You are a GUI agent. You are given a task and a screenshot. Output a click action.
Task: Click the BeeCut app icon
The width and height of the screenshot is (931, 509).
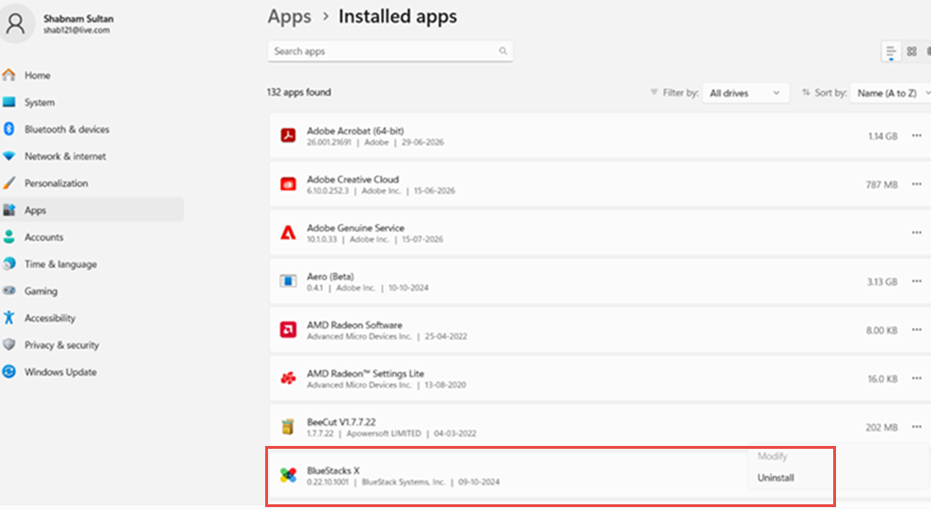[x=288, y=427]
